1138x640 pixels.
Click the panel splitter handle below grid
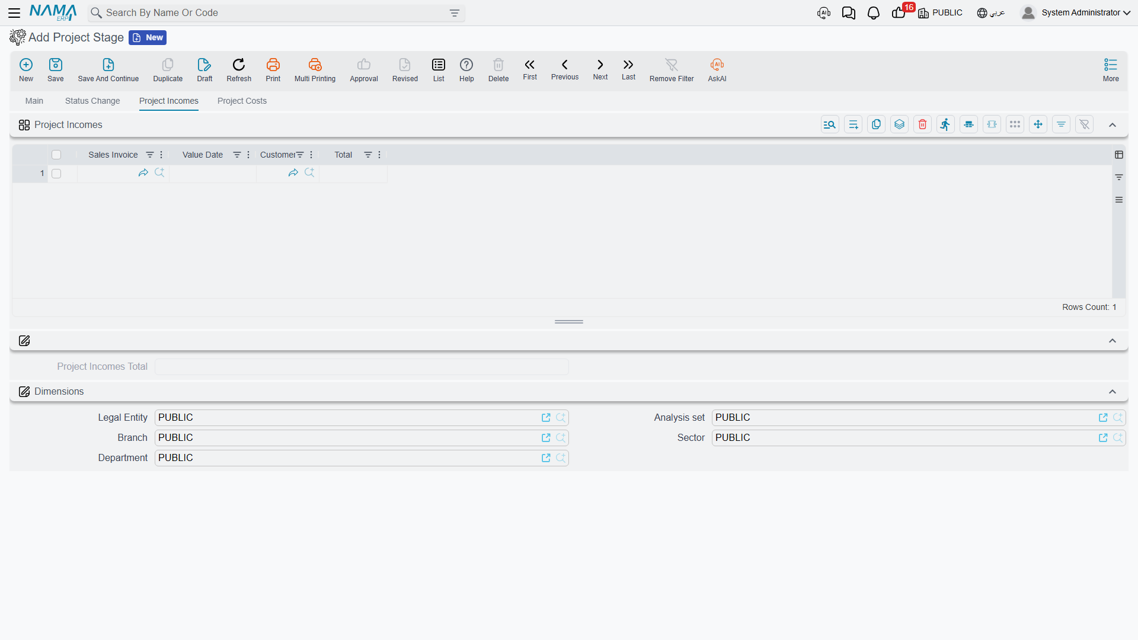(569, 322)
